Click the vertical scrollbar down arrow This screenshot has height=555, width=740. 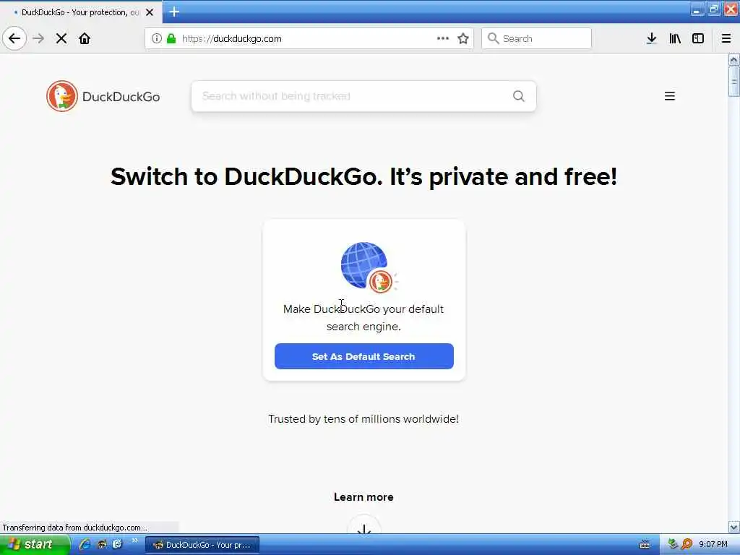coord(733,527)
